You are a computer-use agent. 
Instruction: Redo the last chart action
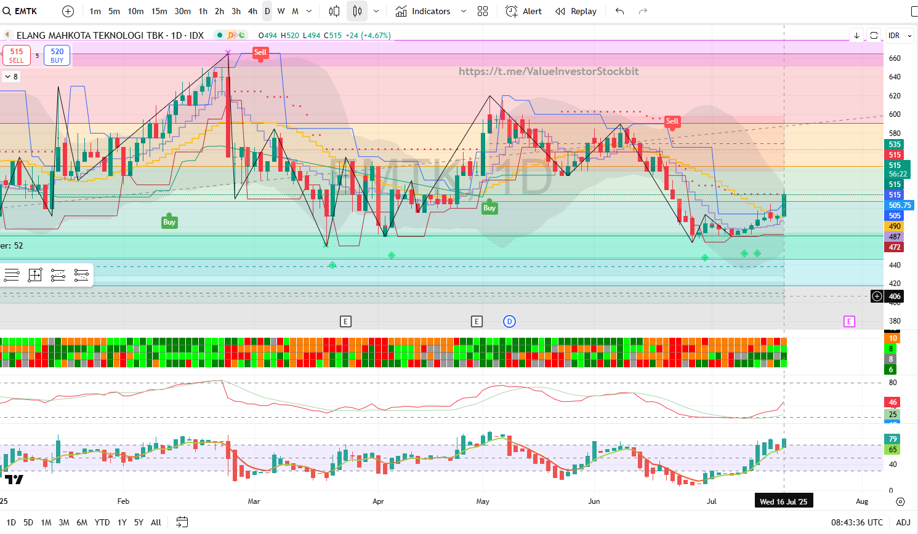(x=643, y=11)
